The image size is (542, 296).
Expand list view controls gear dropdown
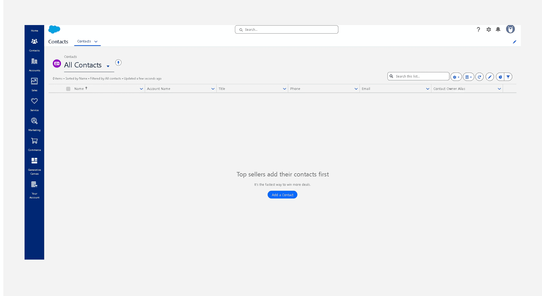pos(456,77)
